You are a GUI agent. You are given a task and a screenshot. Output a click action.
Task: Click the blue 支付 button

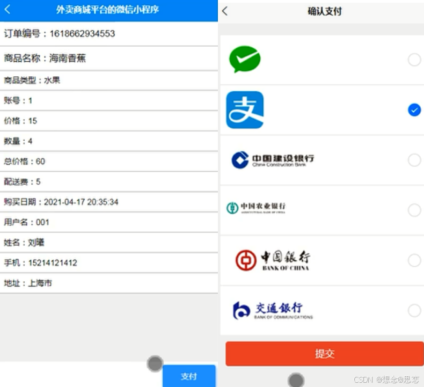pos(189,376)
